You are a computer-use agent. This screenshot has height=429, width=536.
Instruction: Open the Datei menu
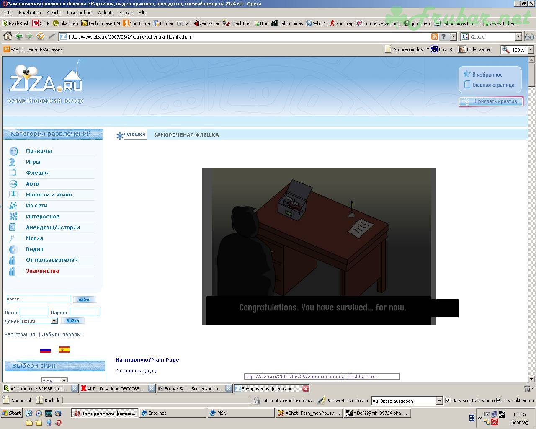click(x=8, y=13)
